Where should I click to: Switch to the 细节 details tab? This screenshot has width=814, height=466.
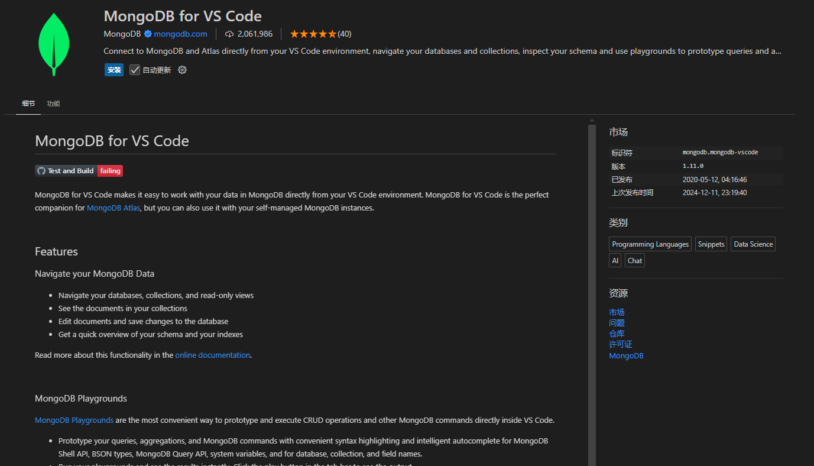coord(28,103)
